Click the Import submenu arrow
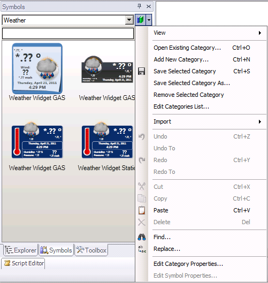The image size is (268, 283). (259, 121)
